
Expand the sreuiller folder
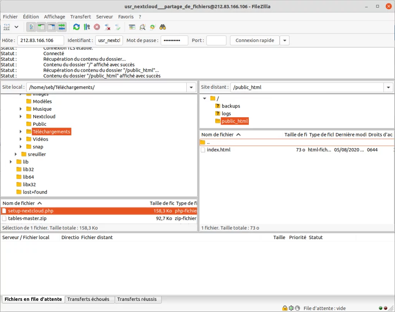(x=15, y=154)
